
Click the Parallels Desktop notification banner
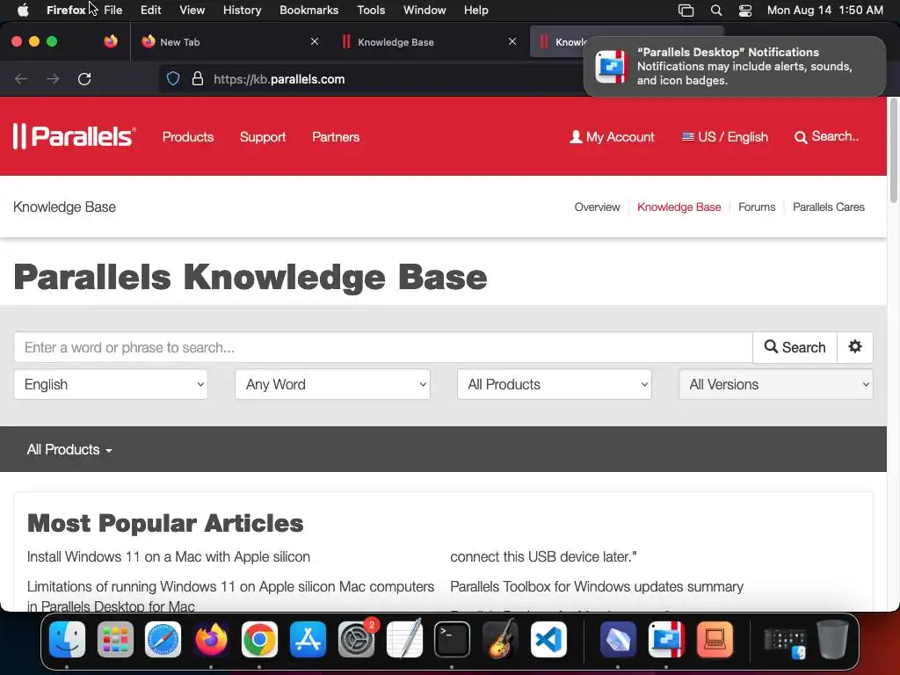735,66
